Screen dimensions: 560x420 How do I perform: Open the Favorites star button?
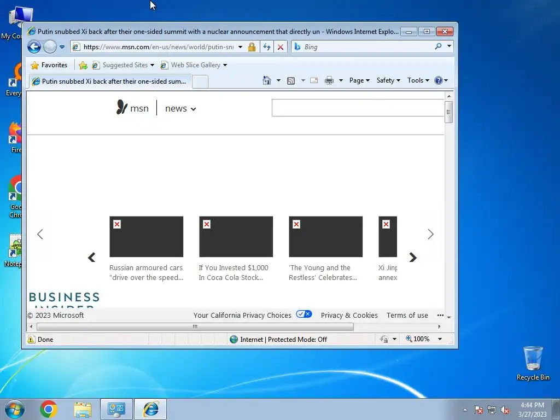pos(49,65)
